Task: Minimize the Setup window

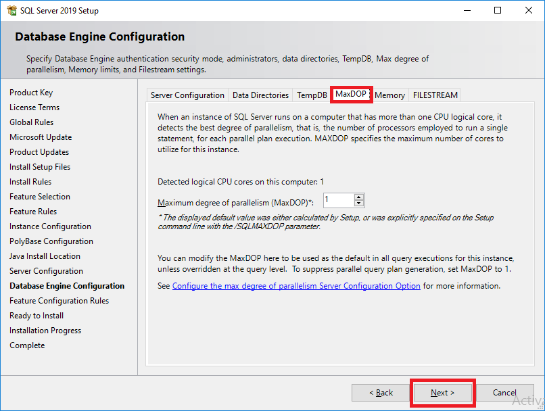Action: pyautogui.click(x=467, y=10)
